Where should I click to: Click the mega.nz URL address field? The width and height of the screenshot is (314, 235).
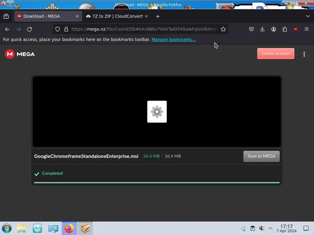click(x=145, y=29)
